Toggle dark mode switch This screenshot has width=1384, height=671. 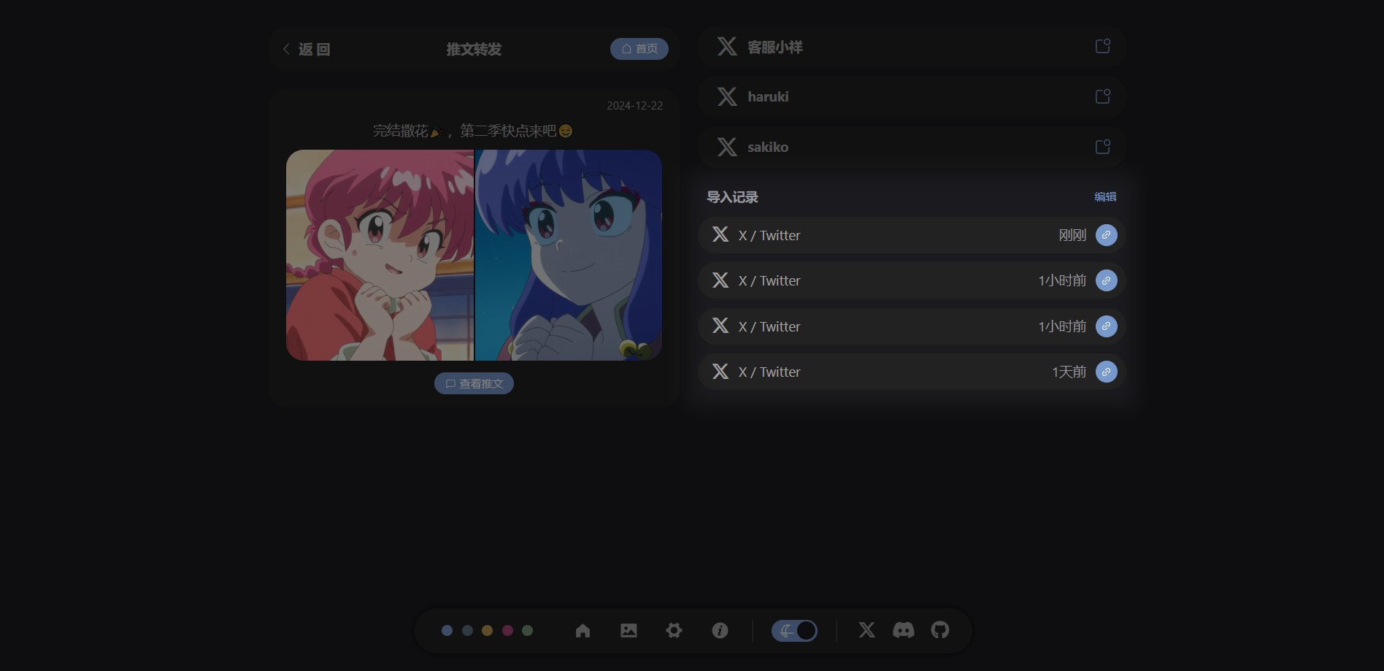794,631
